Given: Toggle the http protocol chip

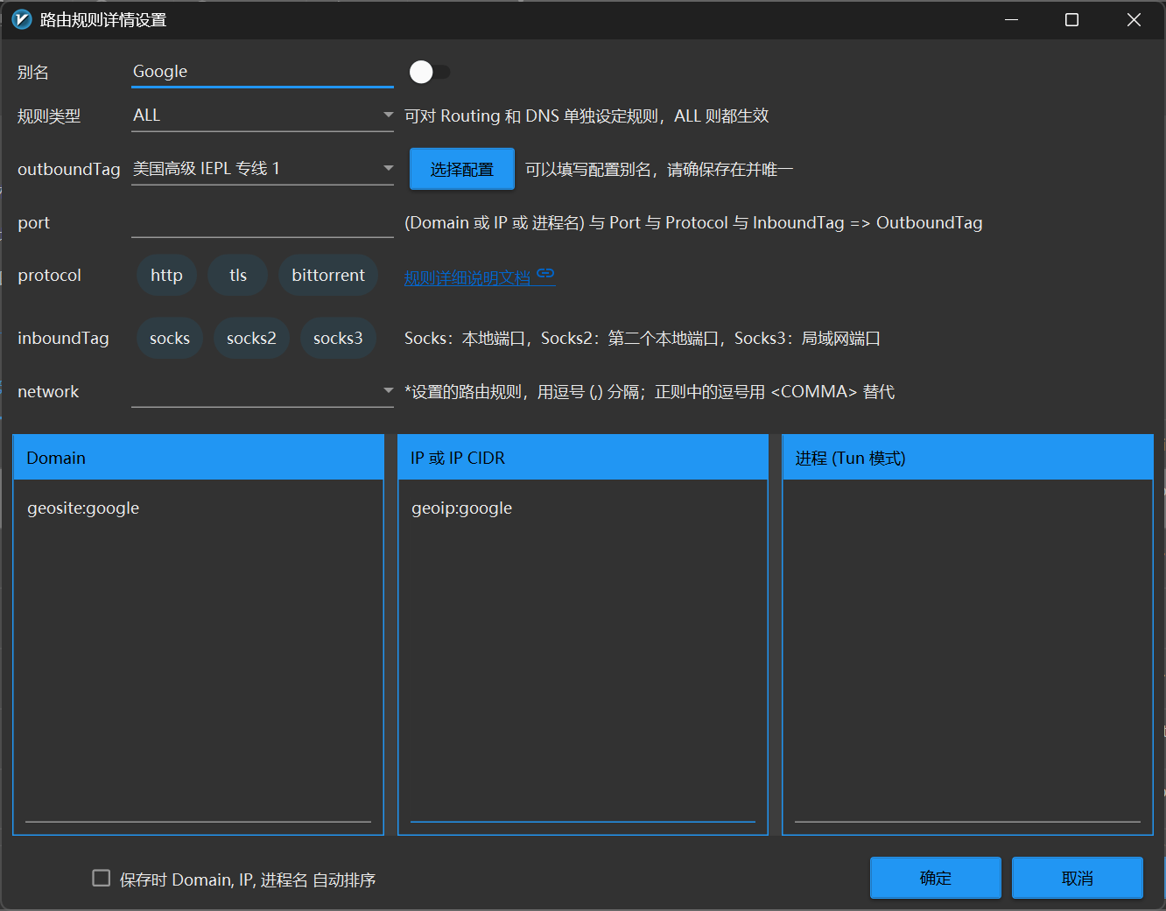Looking at the screenshot, I should (x=166, y=275).
